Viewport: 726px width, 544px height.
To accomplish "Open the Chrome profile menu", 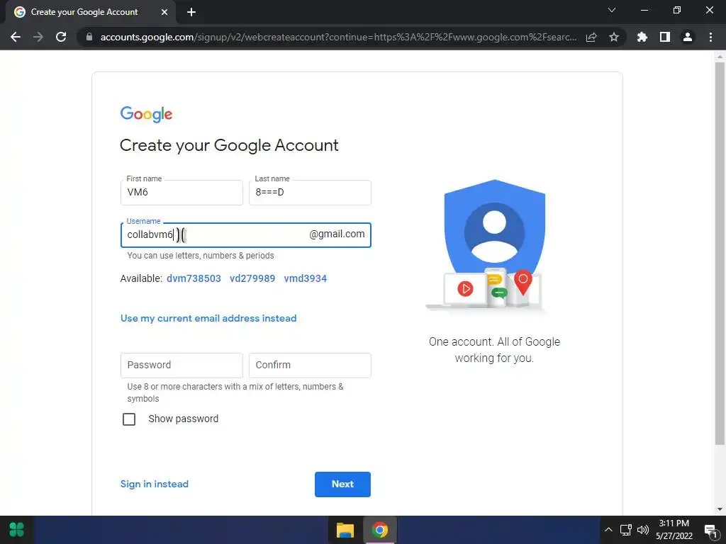I will pos(688,37).
